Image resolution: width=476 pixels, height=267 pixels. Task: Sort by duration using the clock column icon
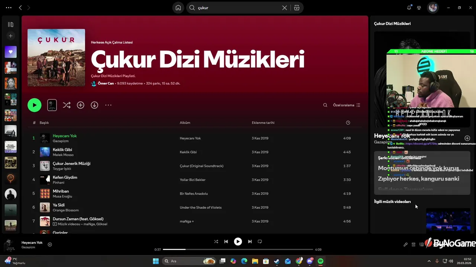(348, 123)
